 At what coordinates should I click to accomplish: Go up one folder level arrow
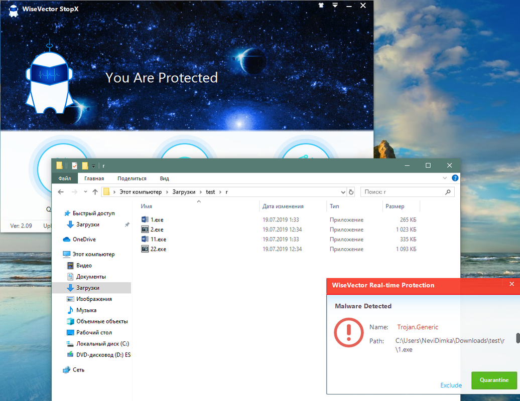(x=95, y=191)
